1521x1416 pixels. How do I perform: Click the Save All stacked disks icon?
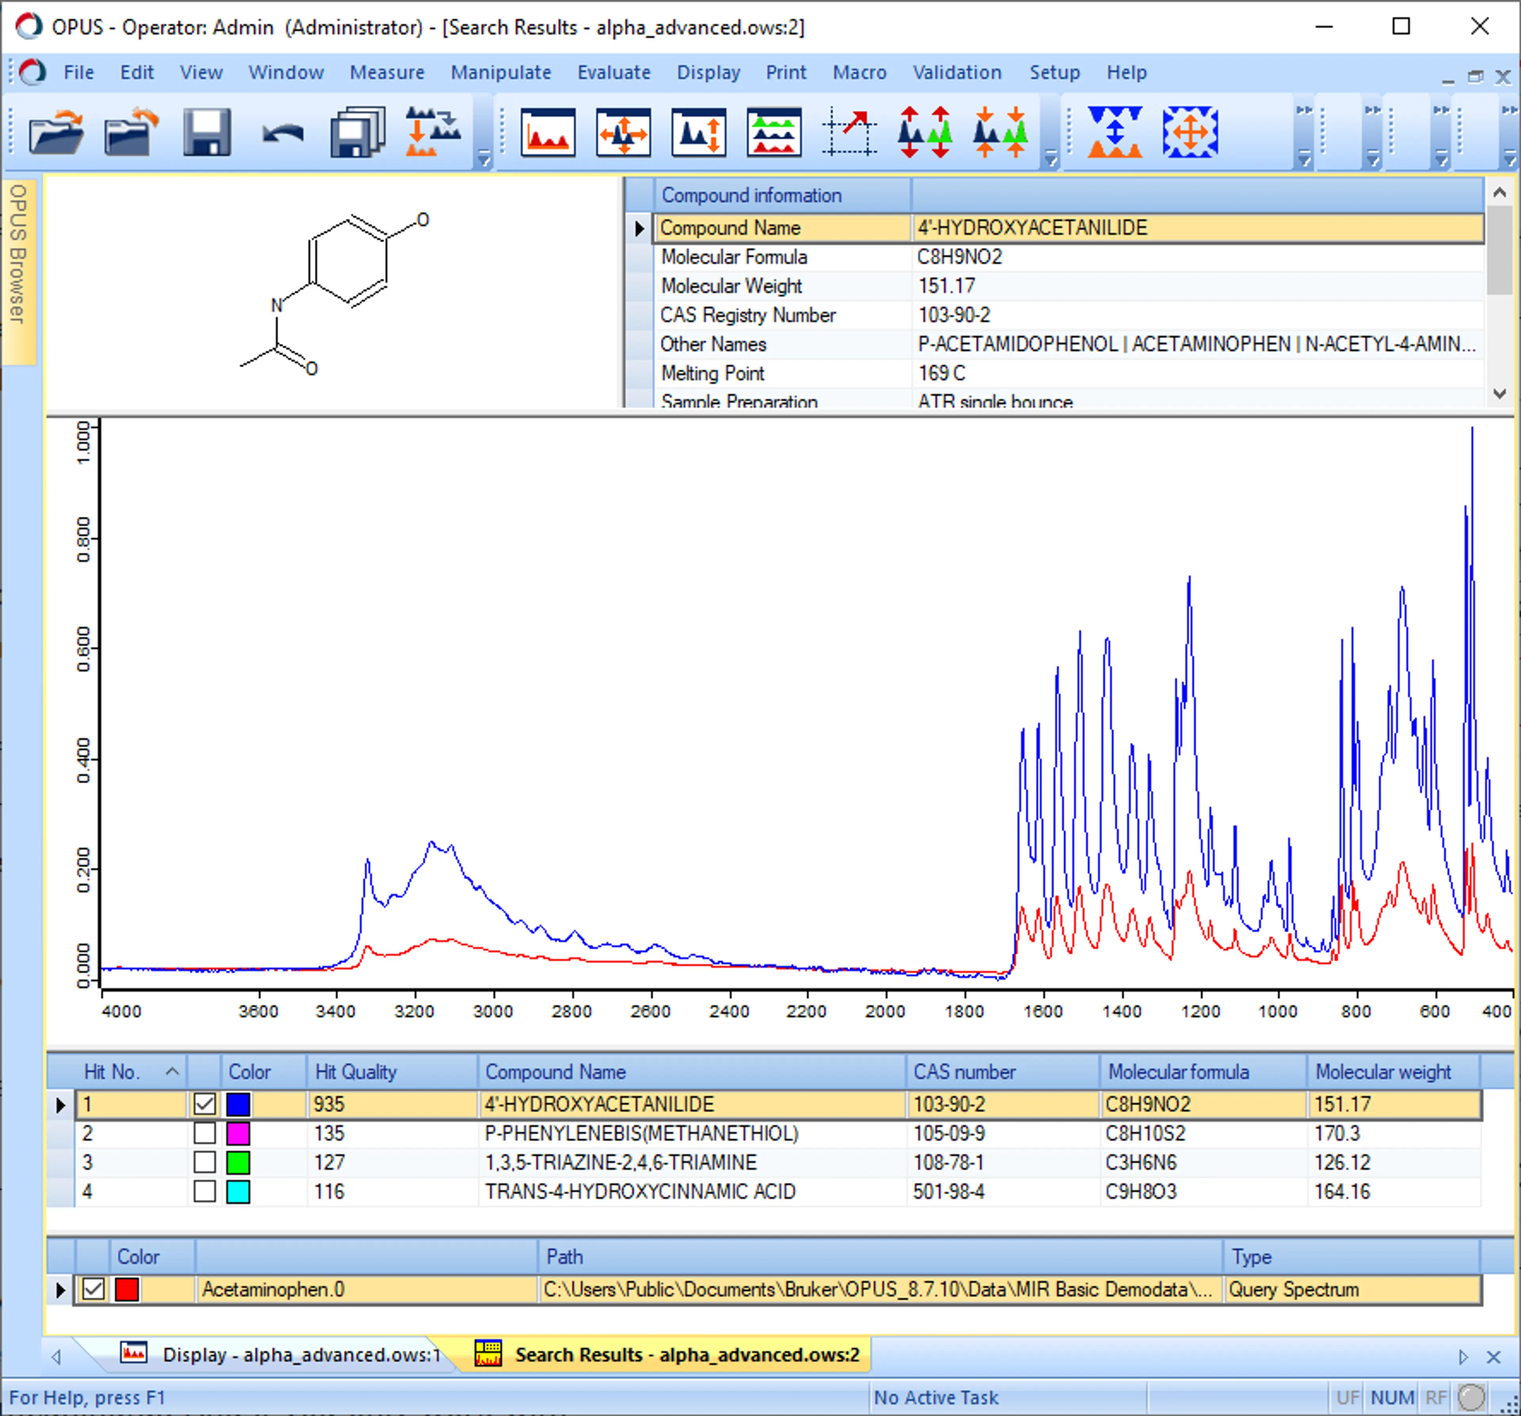(x=357, y=131)
